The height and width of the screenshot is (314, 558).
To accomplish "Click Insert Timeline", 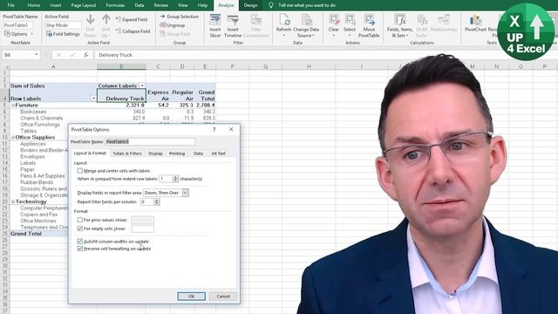I will pyautogui.click(x=233, y=25).
